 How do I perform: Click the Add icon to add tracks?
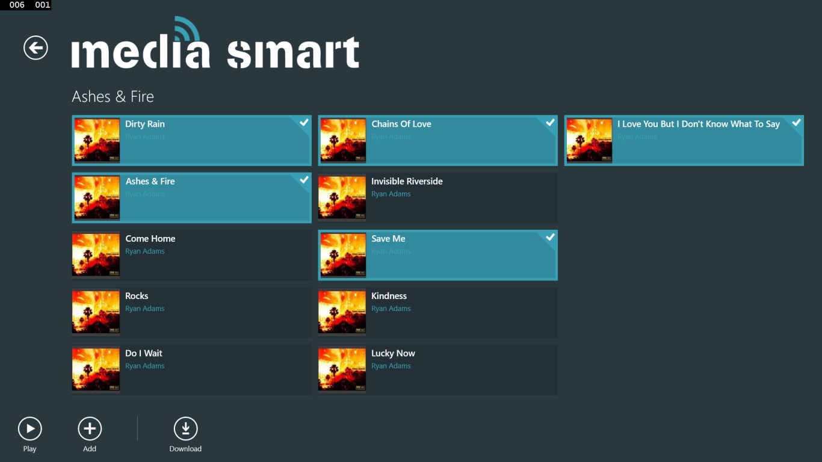pyautogui.click(x=89, y=429)
